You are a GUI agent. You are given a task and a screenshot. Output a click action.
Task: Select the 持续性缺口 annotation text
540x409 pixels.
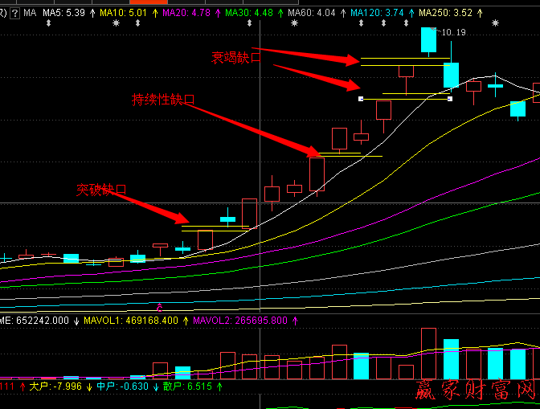163,99
